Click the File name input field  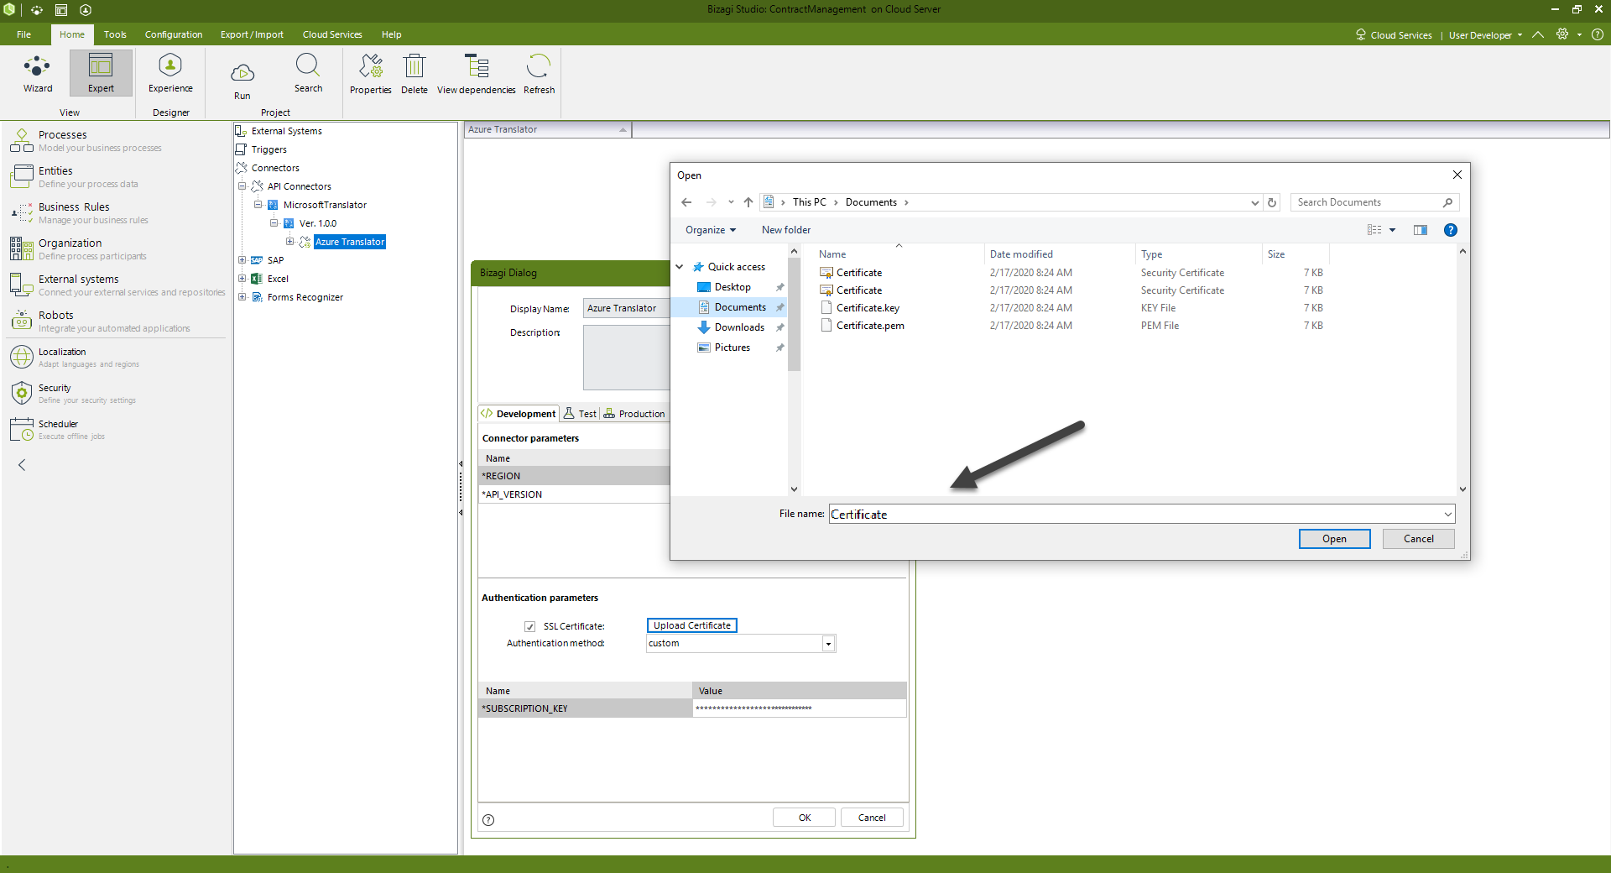(x=1142, y=515)
